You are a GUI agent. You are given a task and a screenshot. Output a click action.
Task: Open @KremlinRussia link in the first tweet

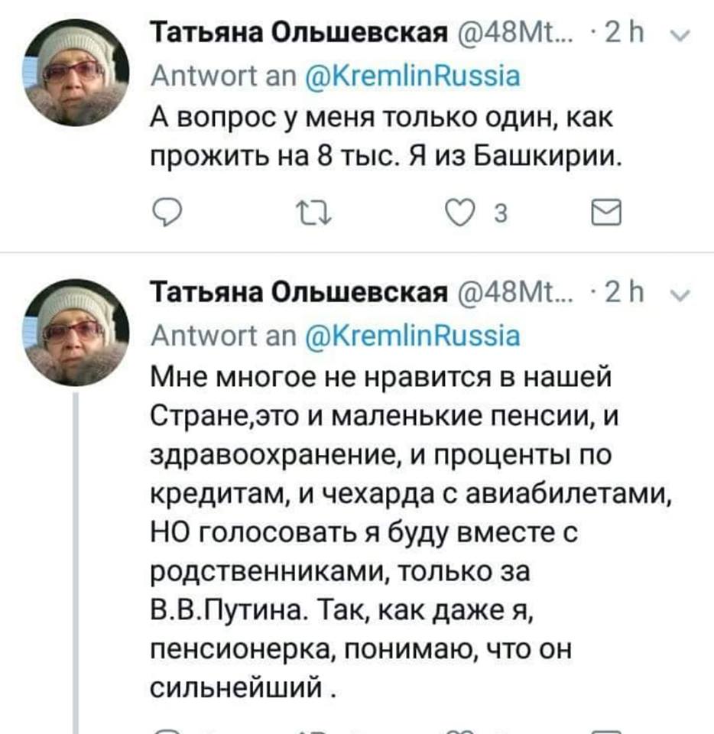pyautogui.click(x=413, y=76)
